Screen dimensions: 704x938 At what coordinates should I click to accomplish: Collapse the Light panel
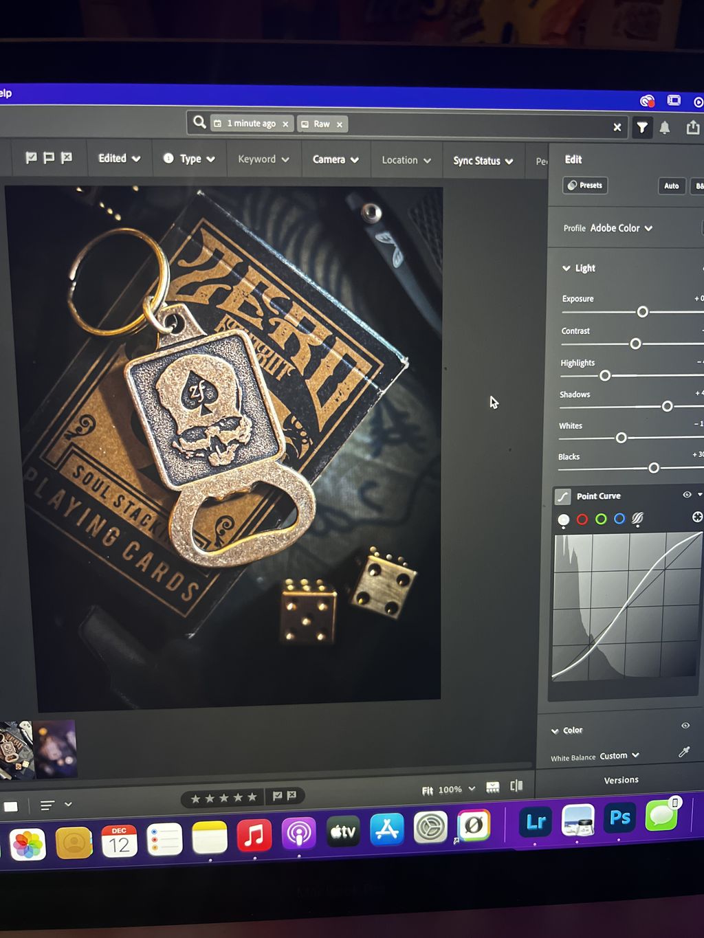click(566, 268)
